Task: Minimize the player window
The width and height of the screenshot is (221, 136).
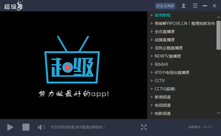Action: click(205, 6)
